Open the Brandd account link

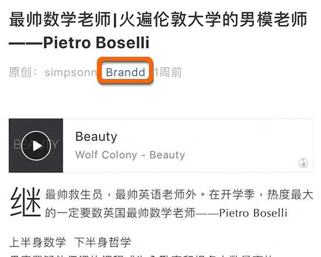coord(125,72)
